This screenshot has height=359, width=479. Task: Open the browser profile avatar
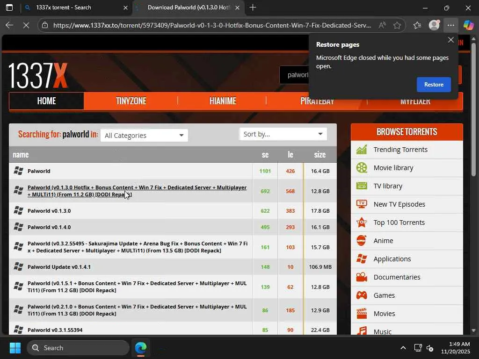tap(434, 25)
